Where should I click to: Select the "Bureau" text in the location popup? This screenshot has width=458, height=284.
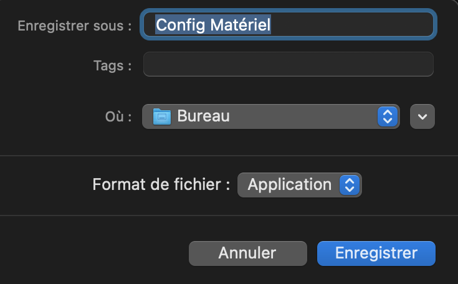[x=203, y=116]
